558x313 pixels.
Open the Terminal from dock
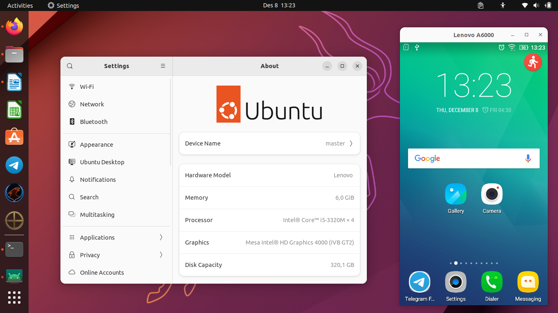coord(14,249)
